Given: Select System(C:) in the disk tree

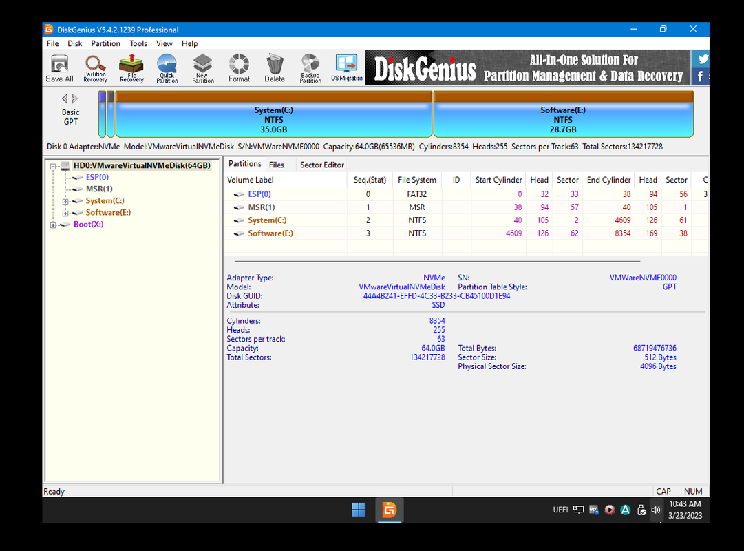Looking at the screenshot, I should point(105,201).
